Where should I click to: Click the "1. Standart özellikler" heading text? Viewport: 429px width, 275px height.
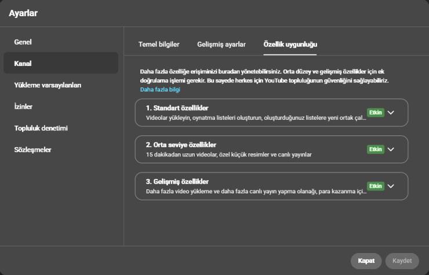coord(177,108)
